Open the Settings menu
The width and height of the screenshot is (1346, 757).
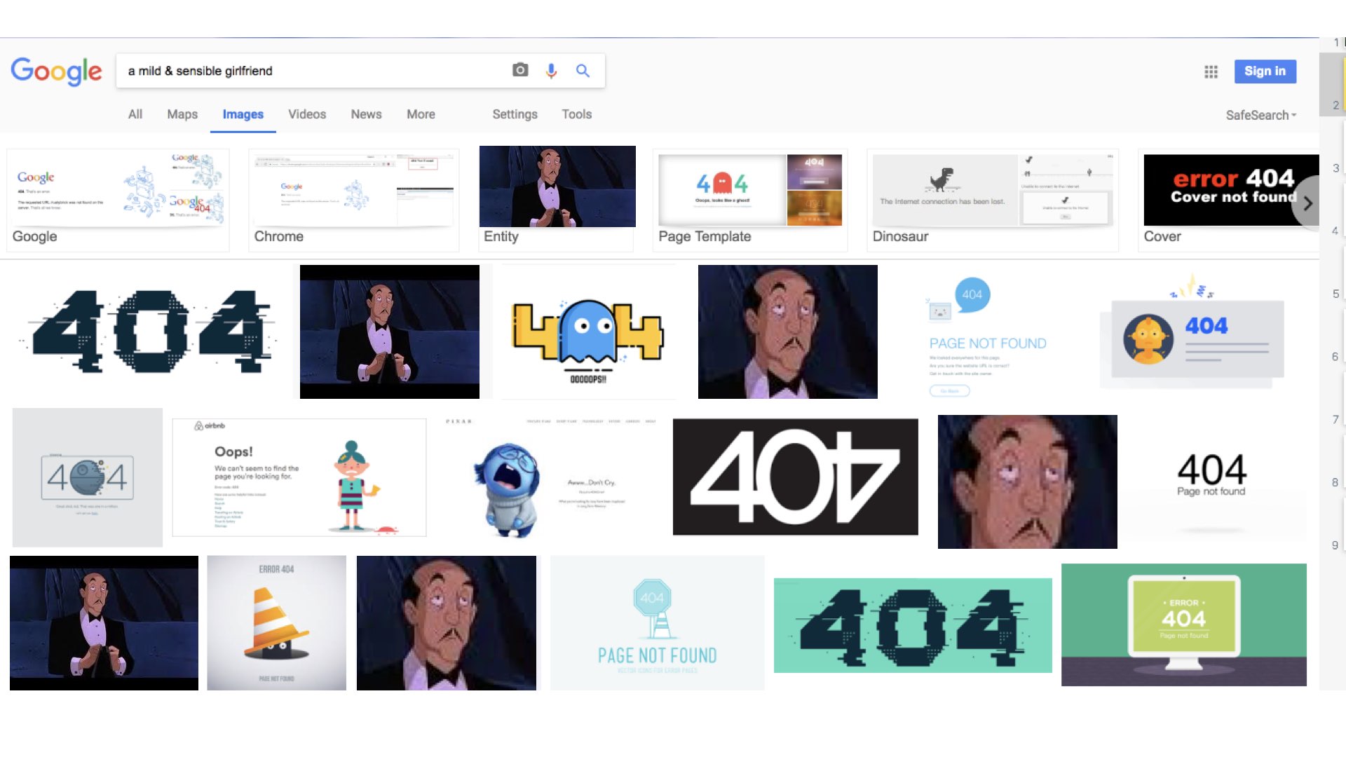point(515,114)
